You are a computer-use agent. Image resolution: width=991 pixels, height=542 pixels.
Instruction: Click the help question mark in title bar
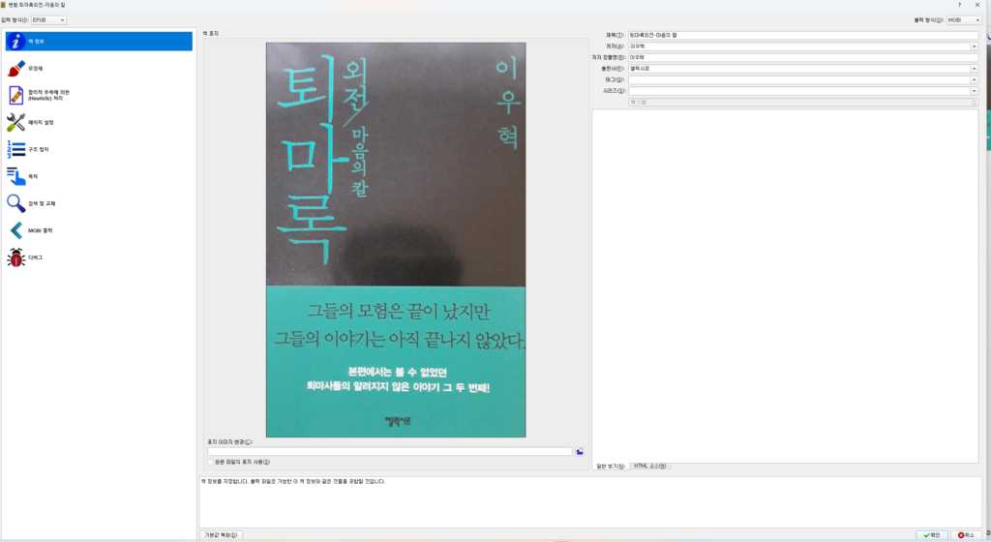coord(959,5)
